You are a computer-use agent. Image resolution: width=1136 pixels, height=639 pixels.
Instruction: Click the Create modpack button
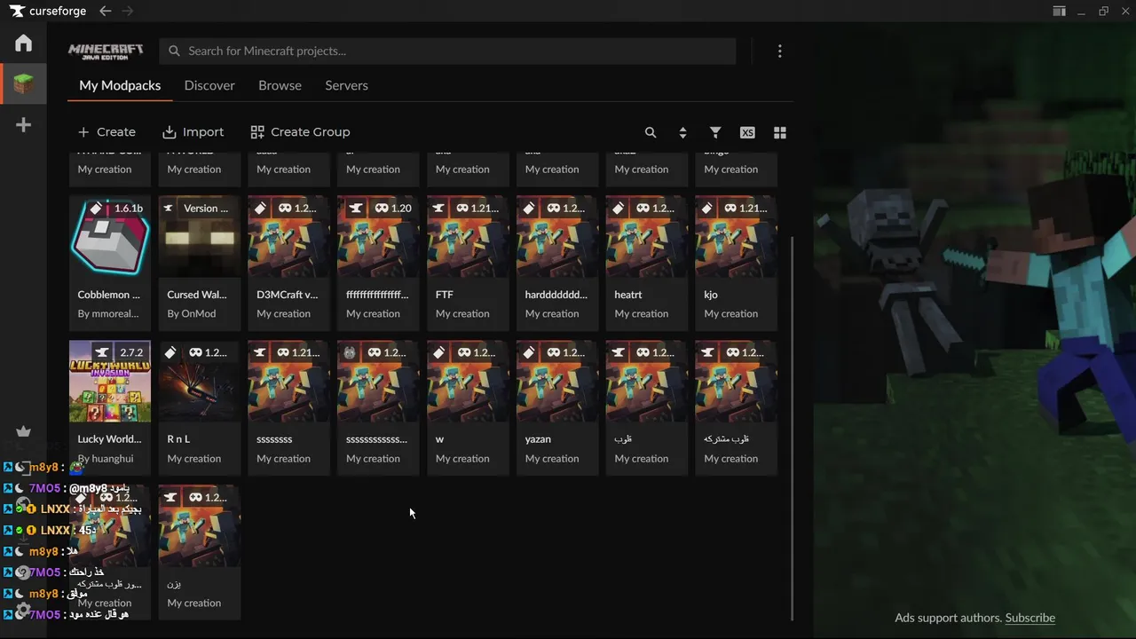coord(106,132)
